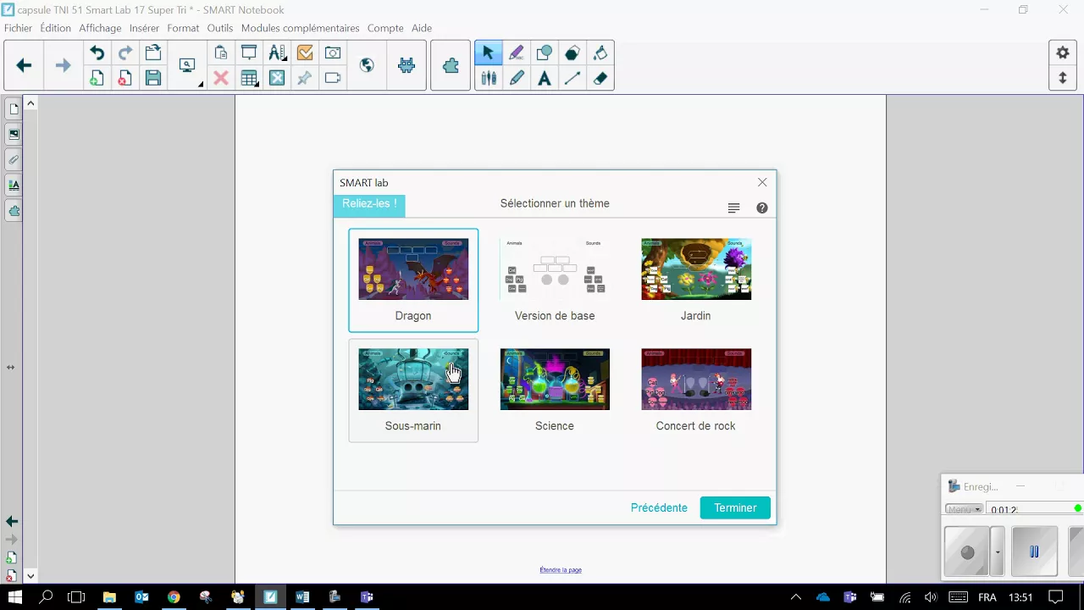1084x610 pixels.
Task: Go to next page with forward arrow
Action: tap(63, 65)
